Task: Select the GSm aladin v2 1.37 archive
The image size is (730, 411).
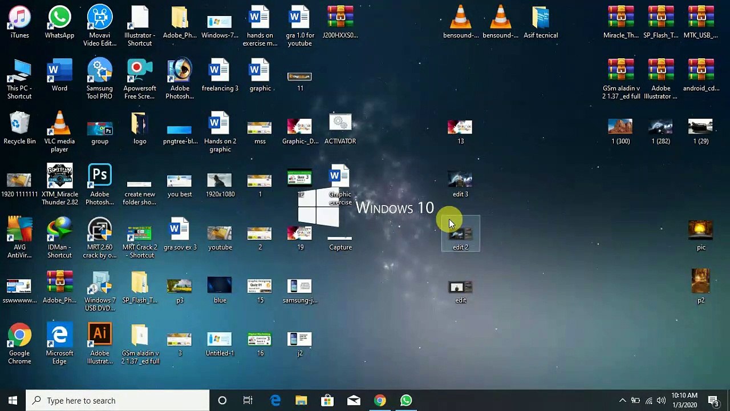Action: click(x=621, y=79)
